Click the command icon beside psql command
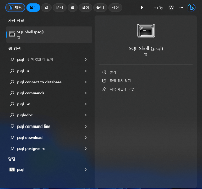202x189 pixels. point(12,170)
